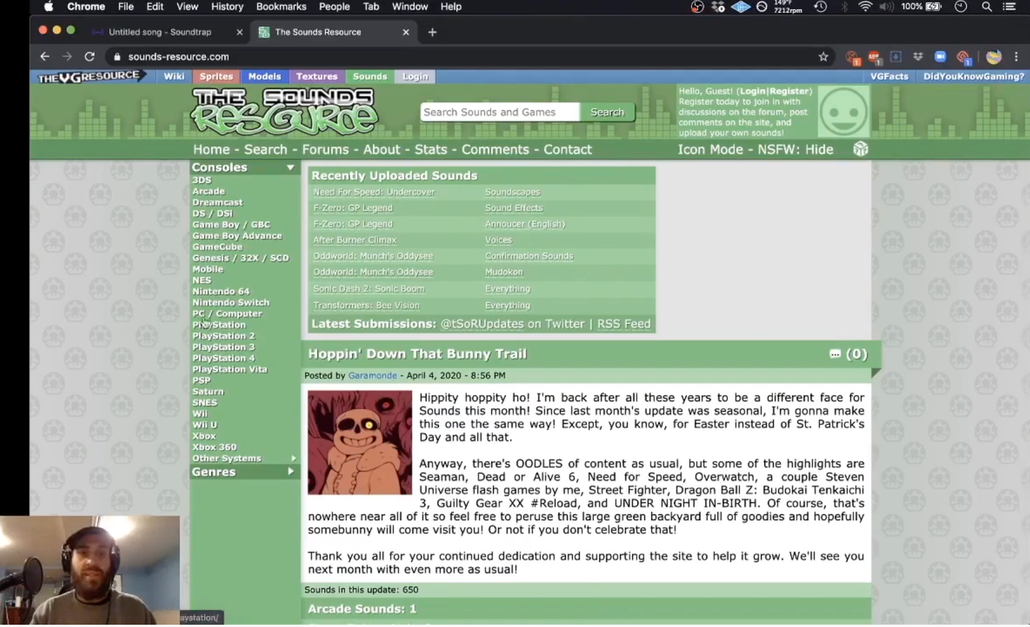Open the Mudokon sound link
The height and width of the screenshot is (627, 1030).
[x=503, y=272]
